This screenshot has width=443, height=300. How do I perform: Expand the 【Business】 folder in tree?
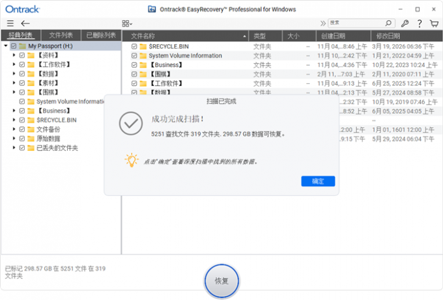[14, 111]
